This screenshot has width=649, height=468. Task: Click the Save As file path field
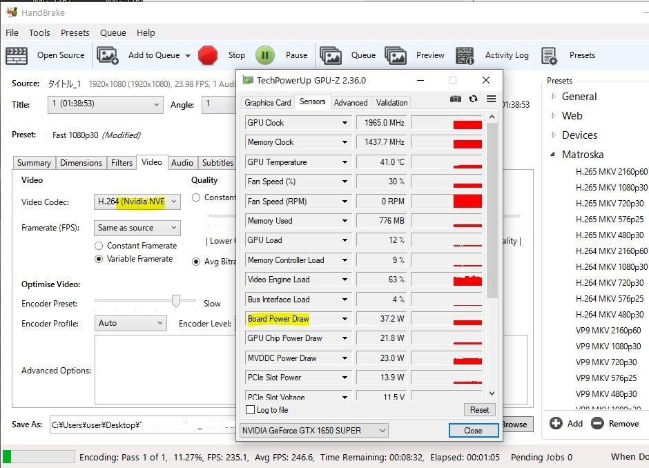pos(143,425)
